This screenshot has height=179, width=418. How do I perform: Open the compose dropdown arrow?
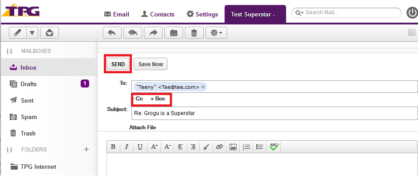click(32, 33)
